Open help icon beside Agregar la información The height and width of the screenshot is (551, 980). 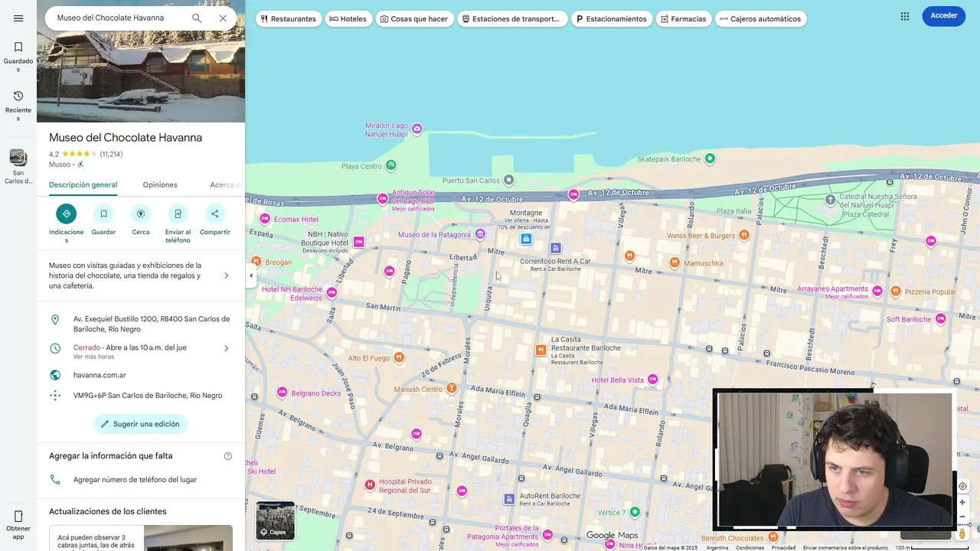pos(228,456)
